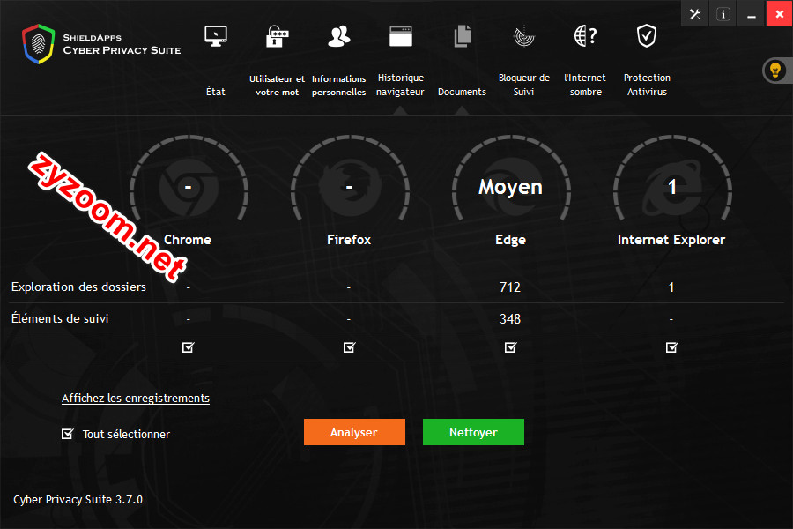Toggle the Edge column checkbox
This screenshot has height=529, width=793.
click(x=511, y=347)
